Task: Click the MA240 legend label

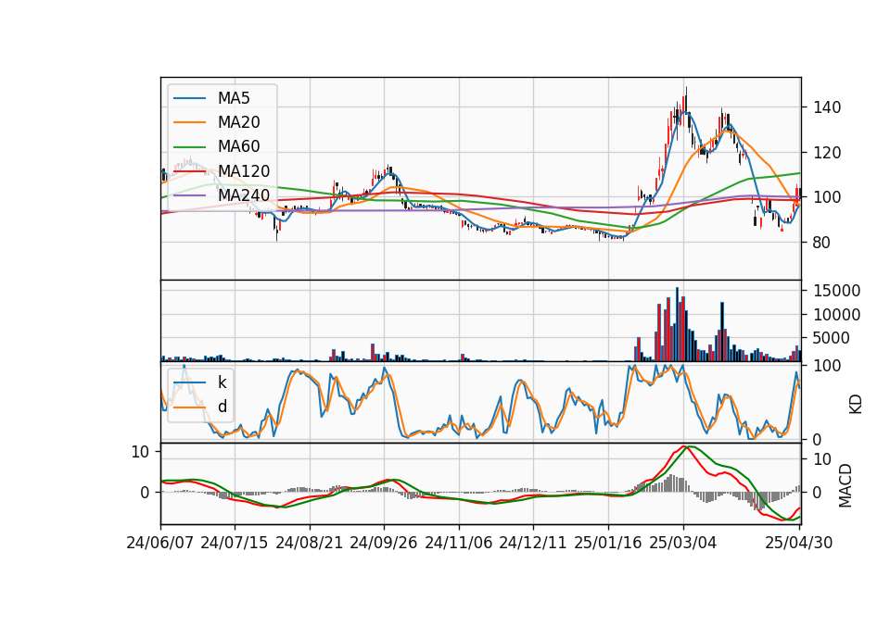Action: (x=244, y=195)
